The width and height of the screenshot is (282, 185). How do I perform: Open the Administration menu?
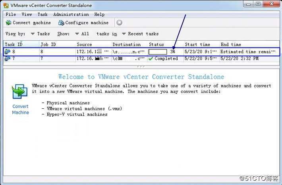(71, 14)
